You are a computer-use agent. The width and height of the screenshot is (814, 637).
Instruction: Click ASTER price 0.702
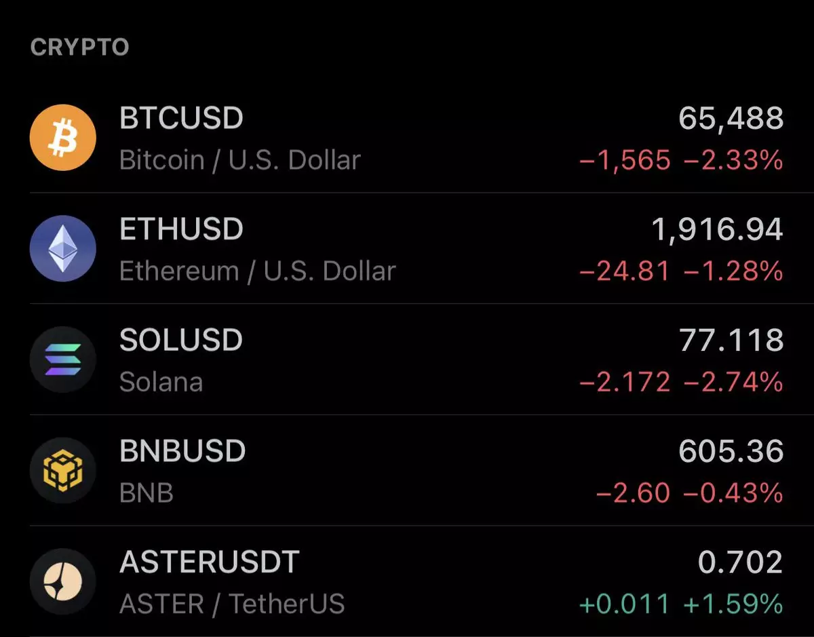click(x=740, y=562)
